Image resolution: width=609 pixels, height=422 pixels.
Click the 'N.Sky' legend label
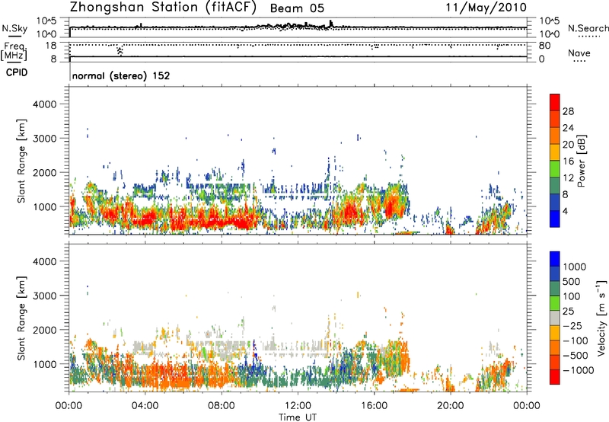click(x=14, y=28)
